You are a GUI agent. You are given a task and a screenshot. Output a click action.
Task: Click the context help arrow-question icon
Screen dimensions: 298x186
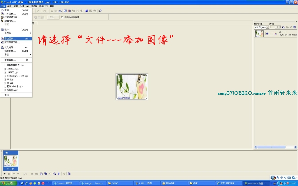click(x=100, y=11)
